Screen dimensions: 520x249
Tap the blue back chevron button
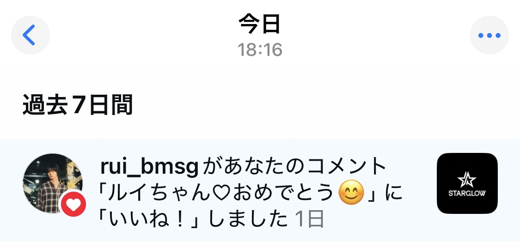click(30, 35)
